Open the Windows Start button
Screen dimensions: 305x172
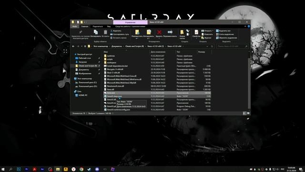click(3, 169)
